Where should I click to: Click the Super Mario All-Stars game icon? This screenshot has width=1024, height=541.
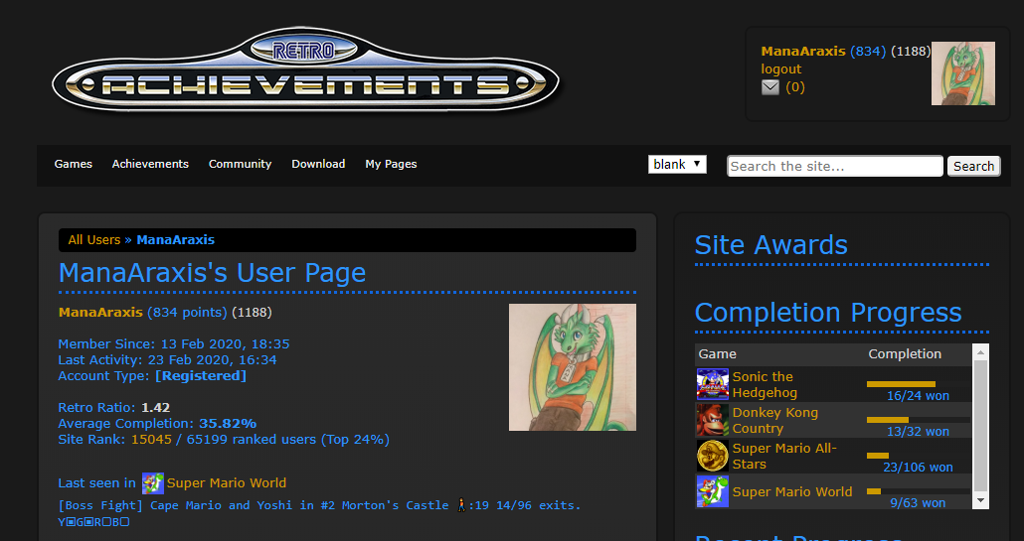[x=712, y=457]
